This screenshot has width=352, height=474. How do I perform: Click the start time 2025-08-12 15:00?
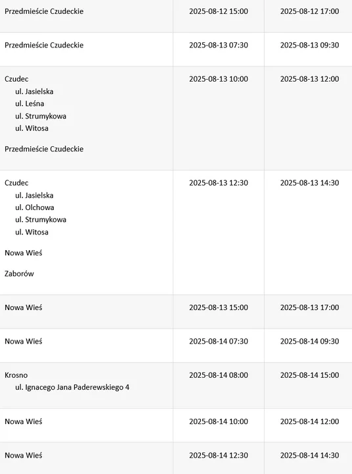coord(219,11)
